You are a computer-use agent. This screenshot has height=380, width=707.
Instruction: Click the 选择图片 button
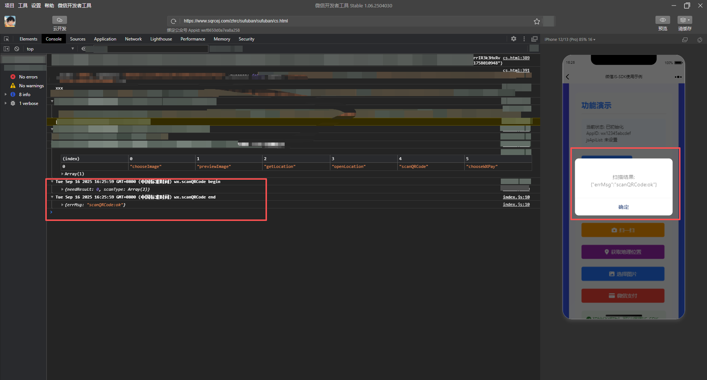(x=623, y=274)
